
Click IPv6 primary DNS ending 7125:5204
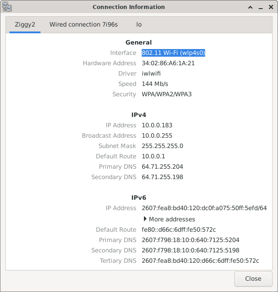tap(190, 240)
